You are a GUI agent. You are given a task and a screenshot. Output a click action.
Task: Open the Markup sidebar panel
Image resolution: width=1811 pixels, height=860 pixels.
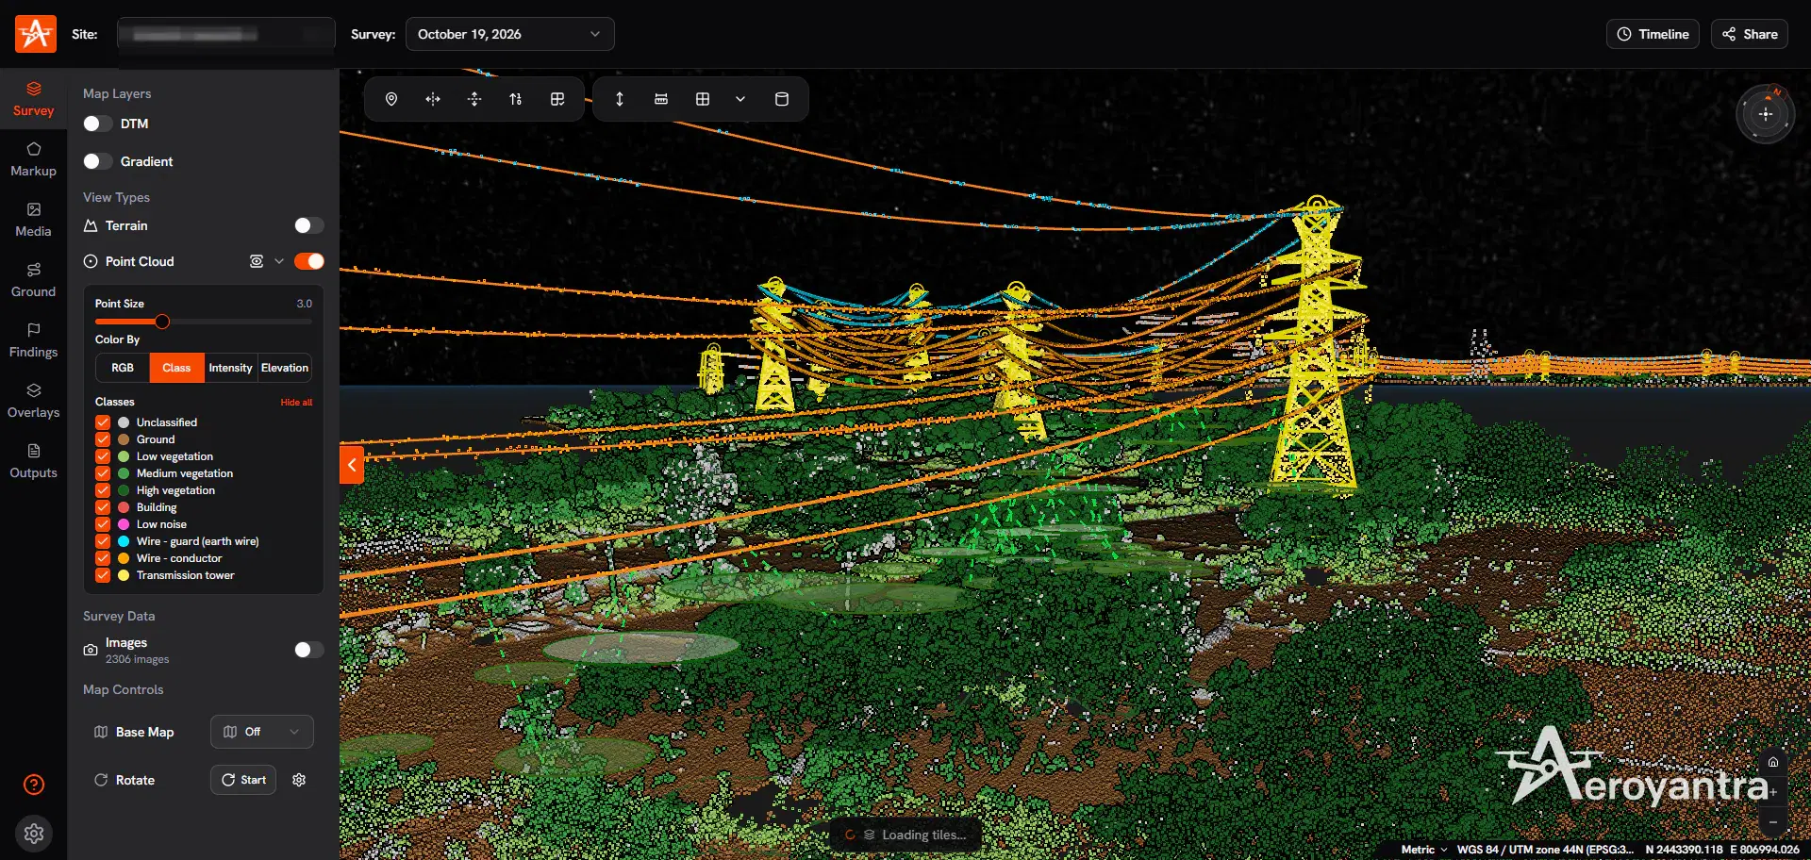(x=34, y=159)
